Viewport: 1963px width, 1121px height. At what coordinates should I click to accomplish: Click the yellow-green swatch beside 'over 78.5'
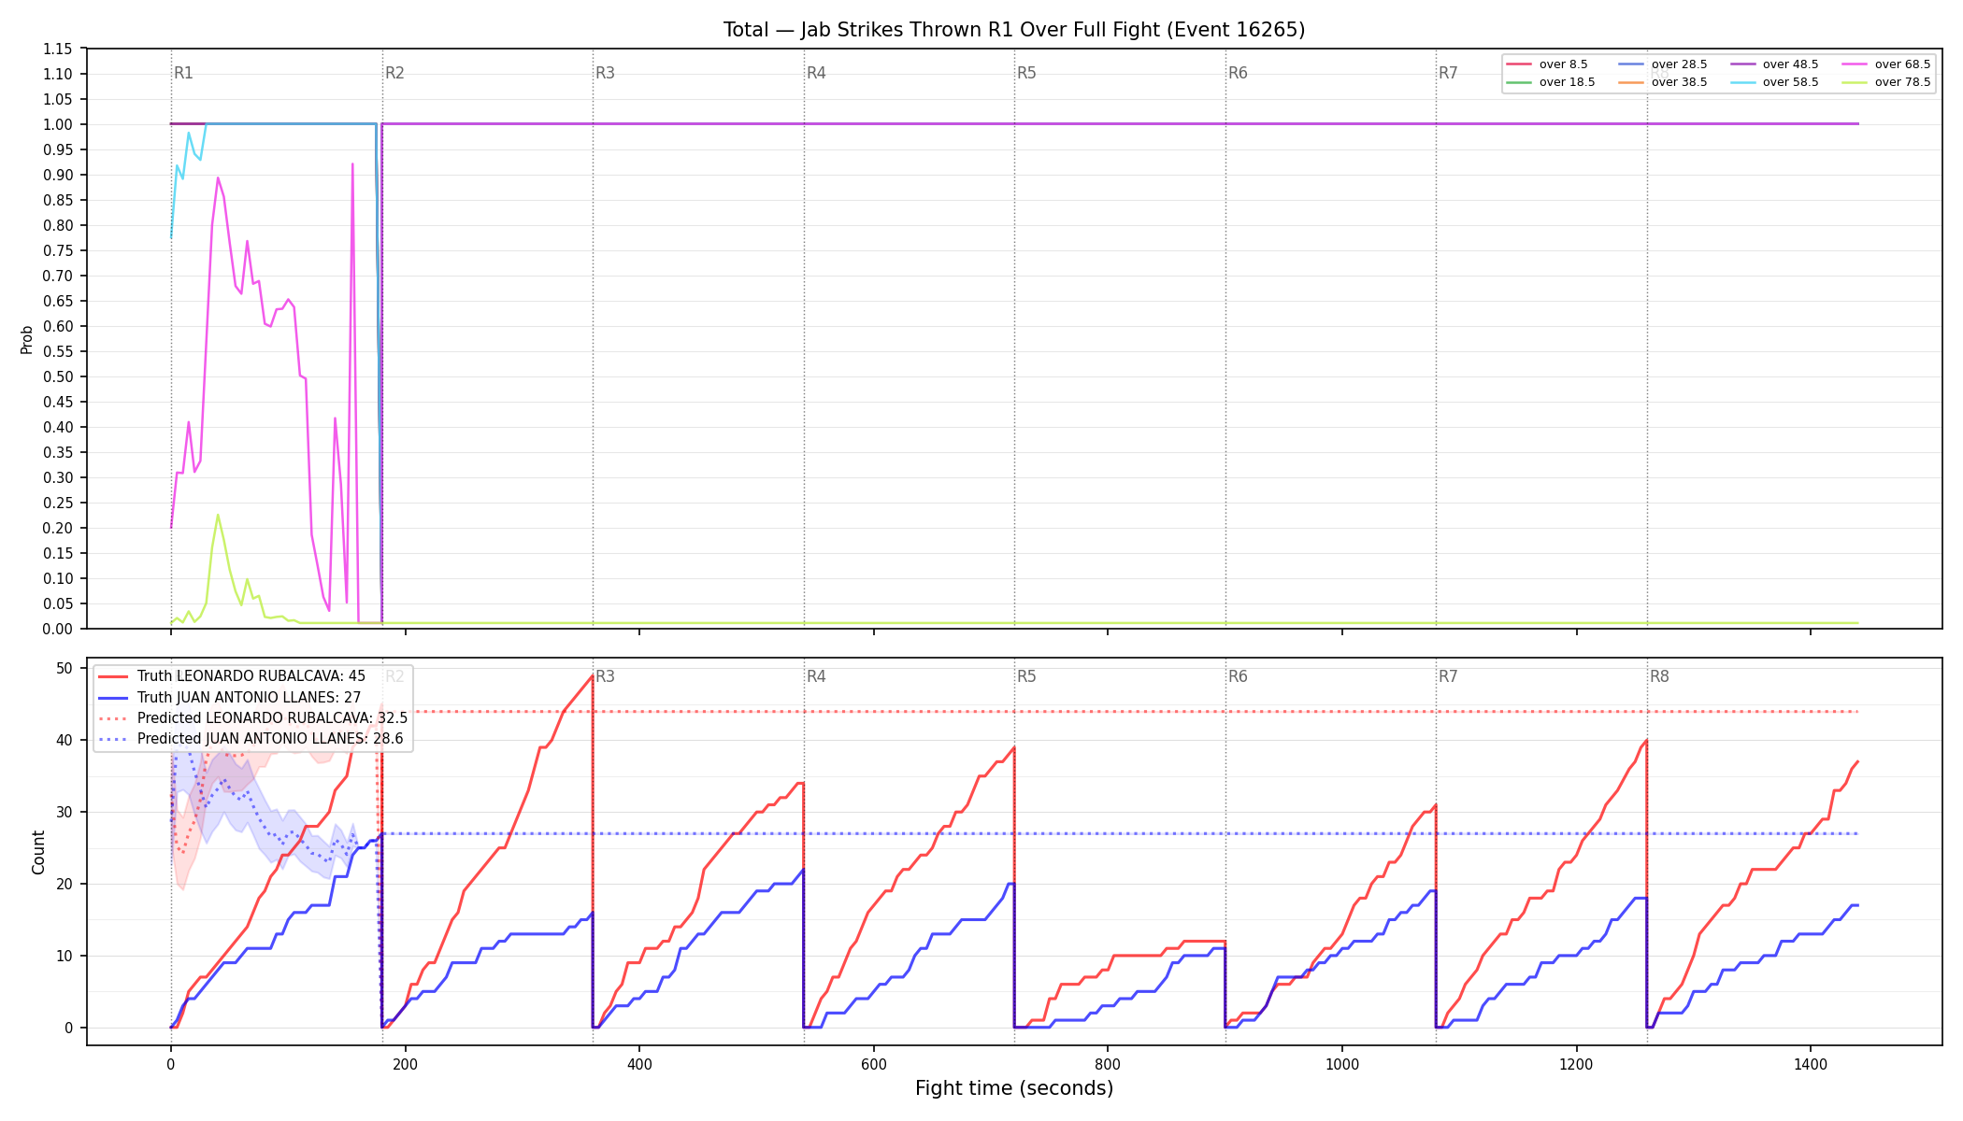(1855, 82)
